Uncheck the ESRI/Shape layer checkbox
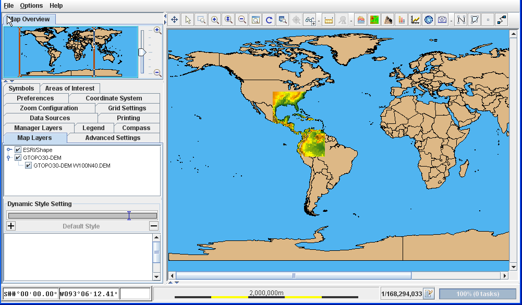522x305 pixels. click(18, 150)
